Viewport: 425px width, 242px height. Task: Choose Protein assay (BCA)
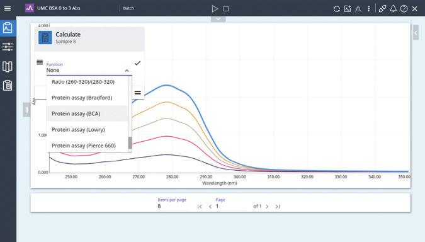click(87, 113)
